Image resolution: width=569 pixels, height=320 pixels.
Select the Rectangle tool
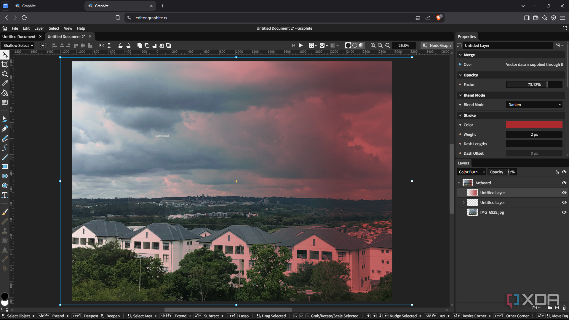click(5, 167)
